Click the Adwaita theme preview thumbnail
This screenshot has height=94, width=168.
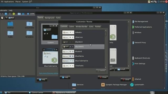coord(68,32)
